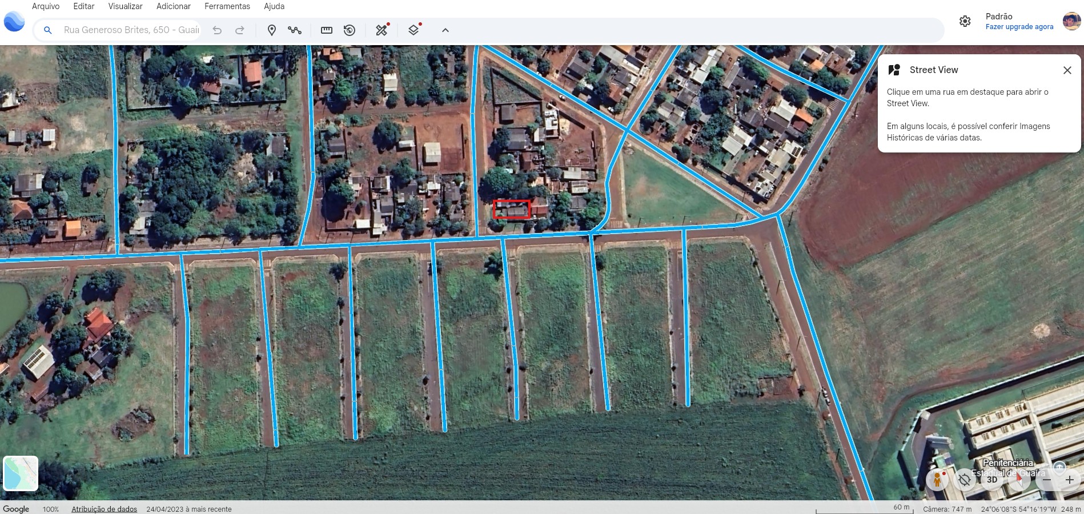
Task: Click the redo arrow
Action: click(x=240, y=30)
